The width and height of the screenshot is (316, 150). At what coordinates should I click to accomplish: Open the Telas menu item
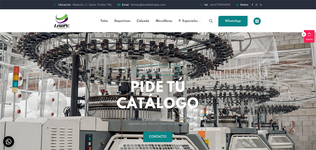(x=104, y=21)
